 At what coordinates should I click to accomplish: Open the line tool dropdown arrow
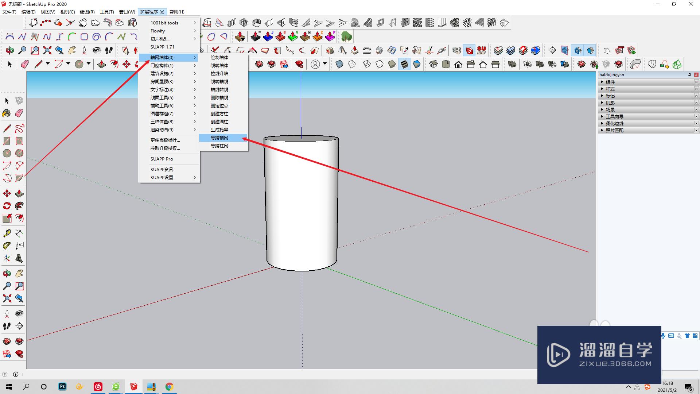[48, 64]
